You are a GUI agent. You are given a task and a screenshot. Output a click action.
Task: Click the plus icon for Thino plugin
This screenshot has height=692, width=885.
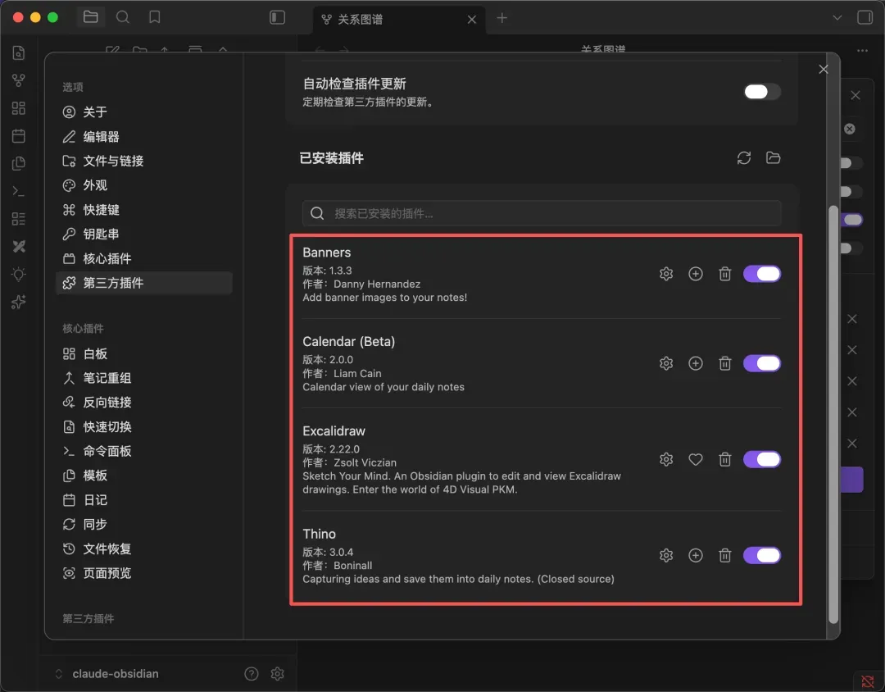click(x=696, y=555)
